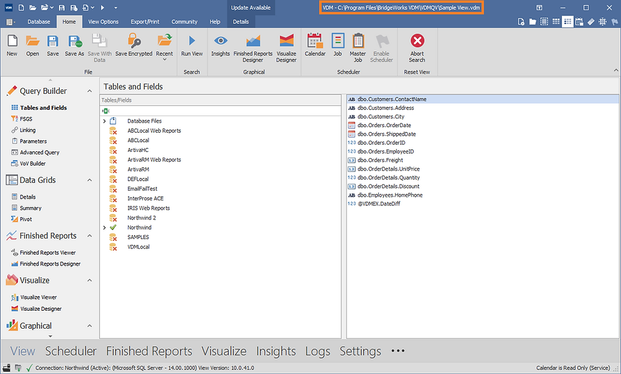Open the Export/Print tab
This screenshot has width=621, height=374.
[145, 22]
